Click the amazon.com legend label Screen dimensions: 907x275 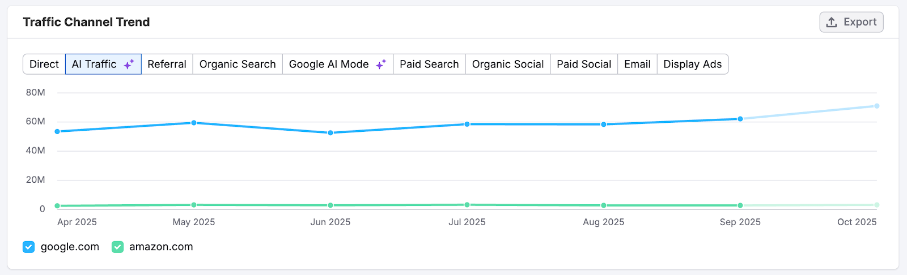161,247
